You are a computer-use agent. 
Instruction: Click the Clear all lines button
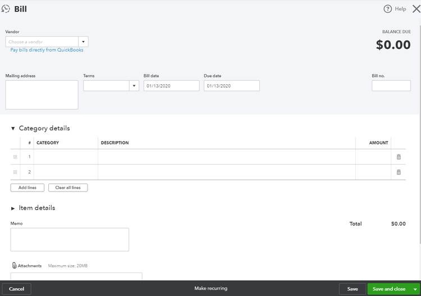pyautogui.click(x=68, y=188)
